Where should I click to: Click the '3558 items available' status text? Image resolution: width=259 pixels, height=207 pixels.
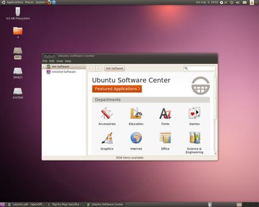[x=129, y=158]
